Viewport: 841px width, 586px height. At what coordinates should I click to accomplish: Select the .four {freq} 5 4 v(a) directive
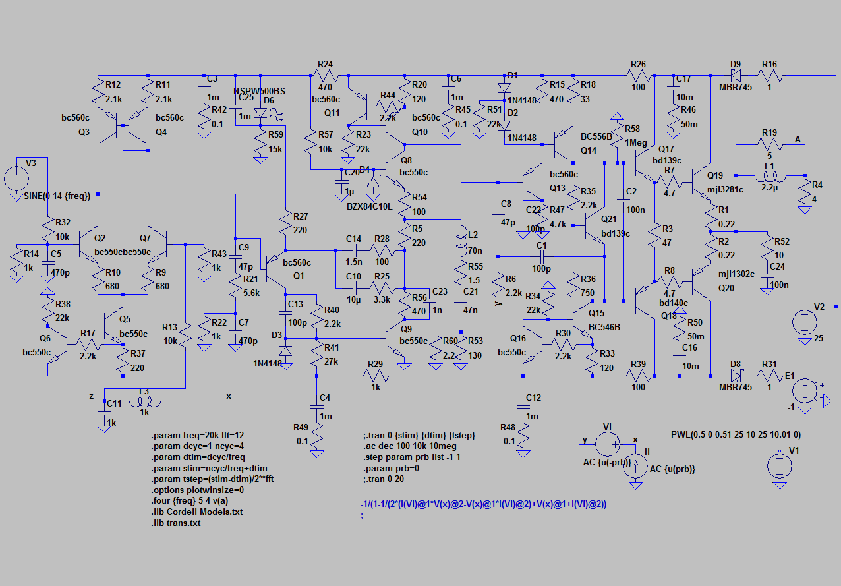coord(189,501)
